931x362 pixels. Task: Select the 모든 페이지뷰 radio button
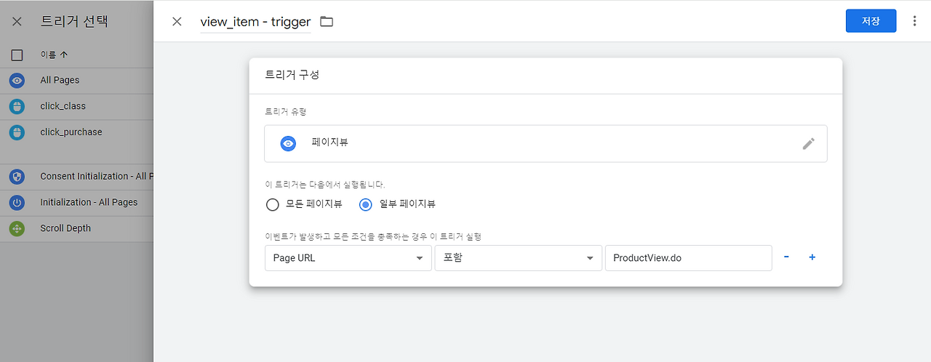[273, 204]
